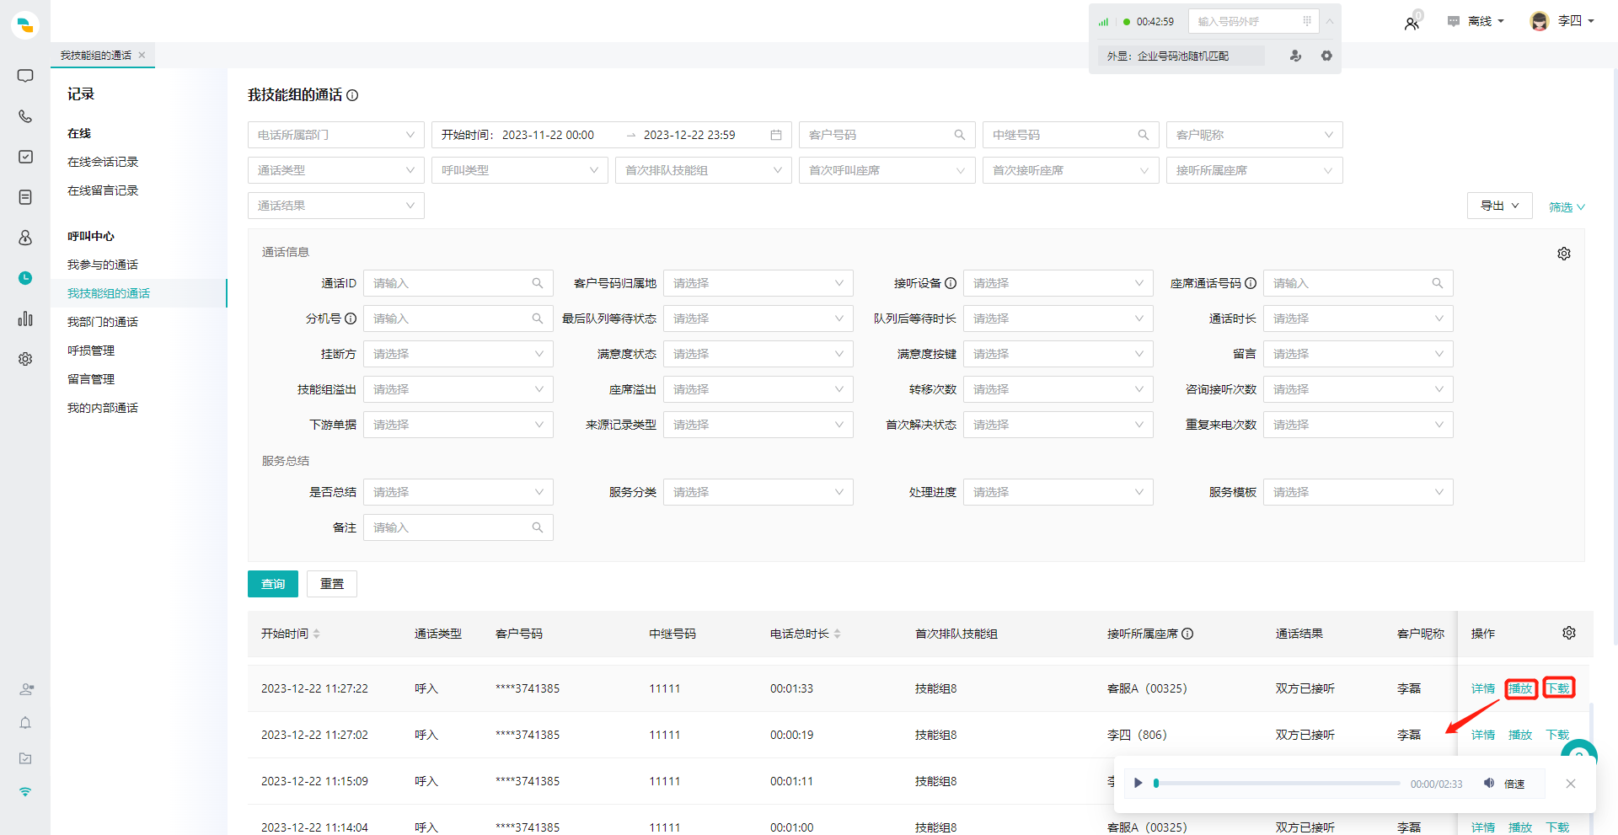Open the bar chart statistics icon in sidebar

[x=25, y=318]
